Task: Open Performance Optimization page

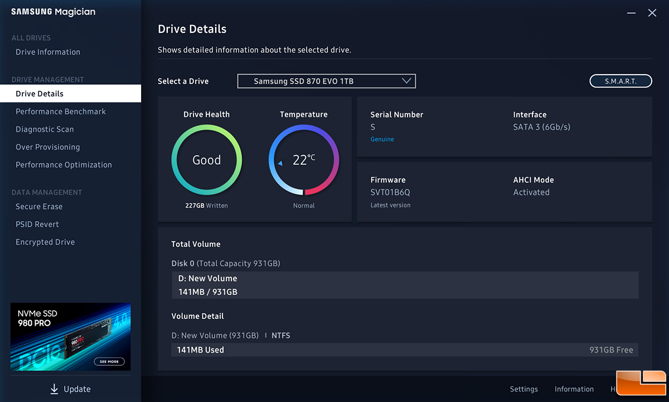Action: point(64,165)
